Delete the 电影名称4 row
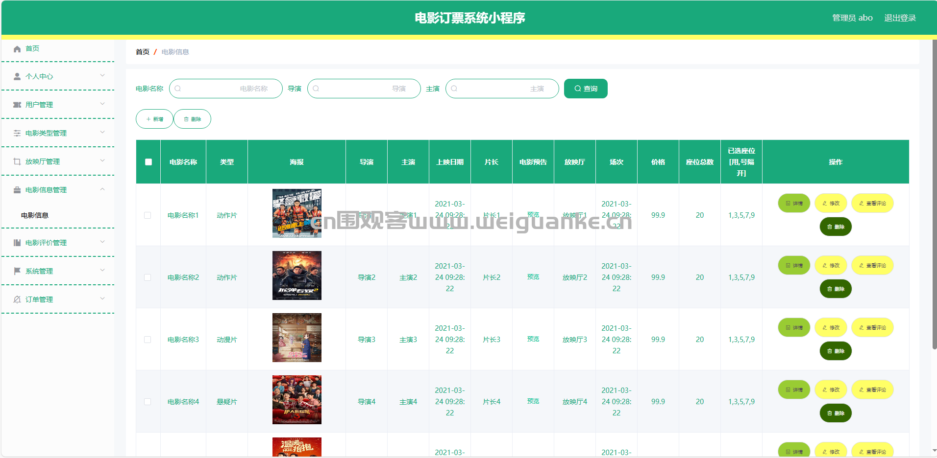The image size is (937, 458). (836, 413)
